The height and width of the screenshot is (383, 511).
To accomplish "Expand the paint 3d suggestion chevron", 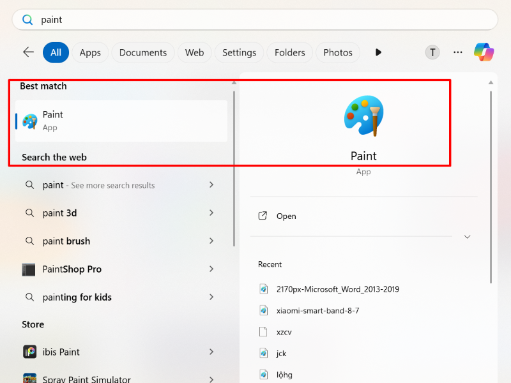I will click(211, 213).
